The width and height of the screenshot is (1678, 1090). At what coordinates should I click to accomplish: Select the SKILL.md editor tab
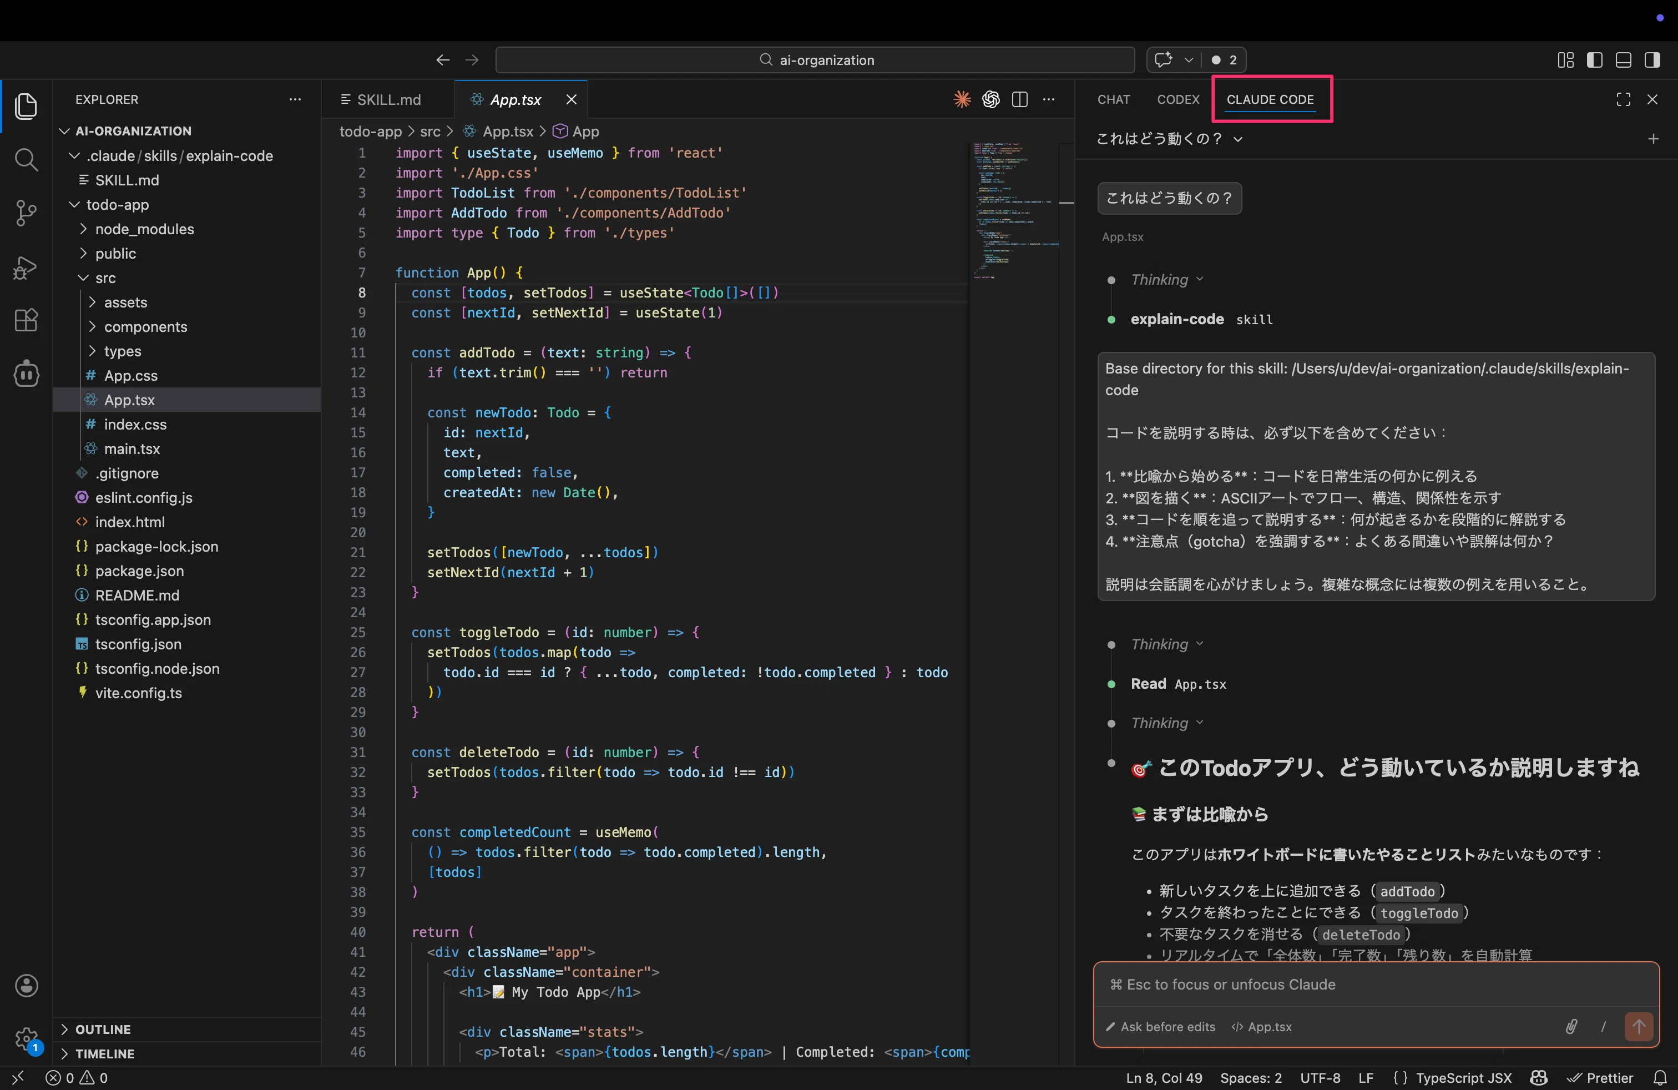(388, 99)
